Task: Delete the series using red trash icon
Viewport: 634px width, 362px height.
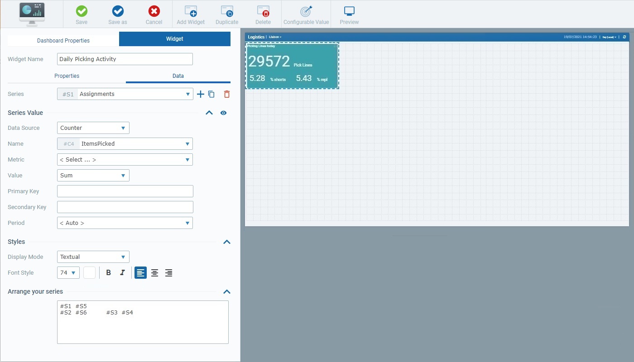Action: pos(227,94)
